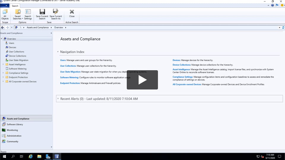Open the Saved Searches dropdown

coord(18,14)
